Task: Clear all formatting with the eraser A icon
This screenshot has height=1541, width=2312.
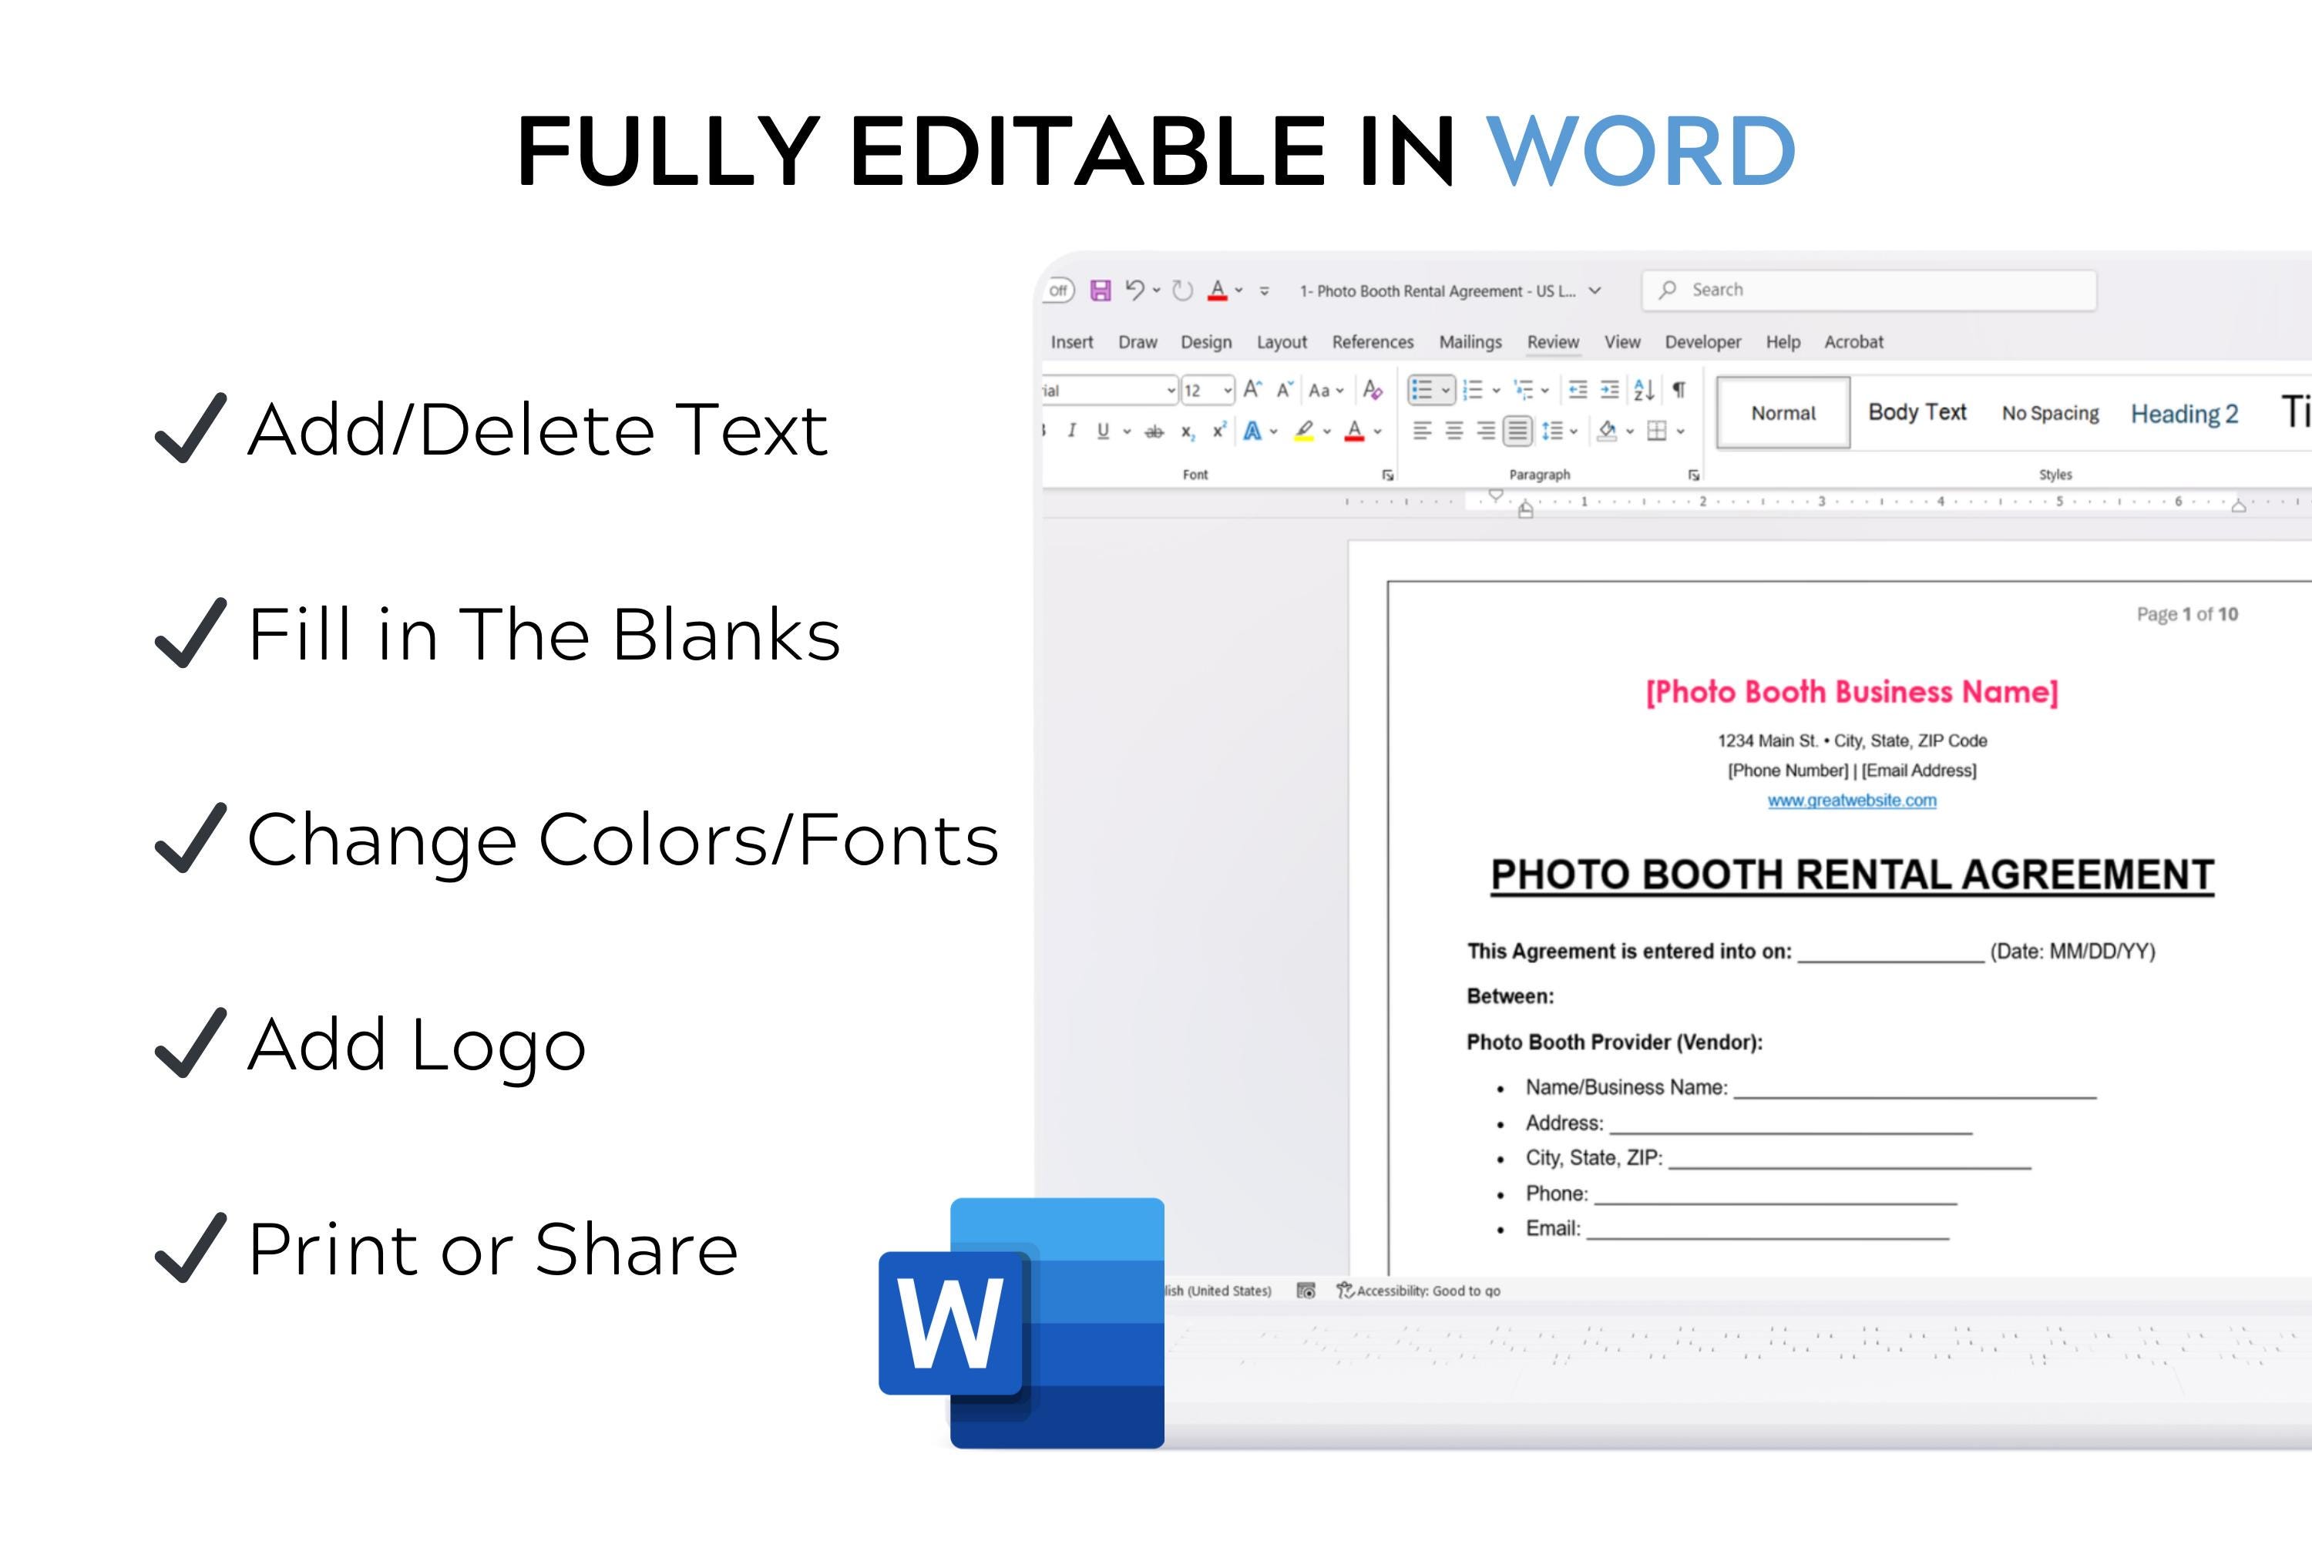Action: pos(1373,390)
